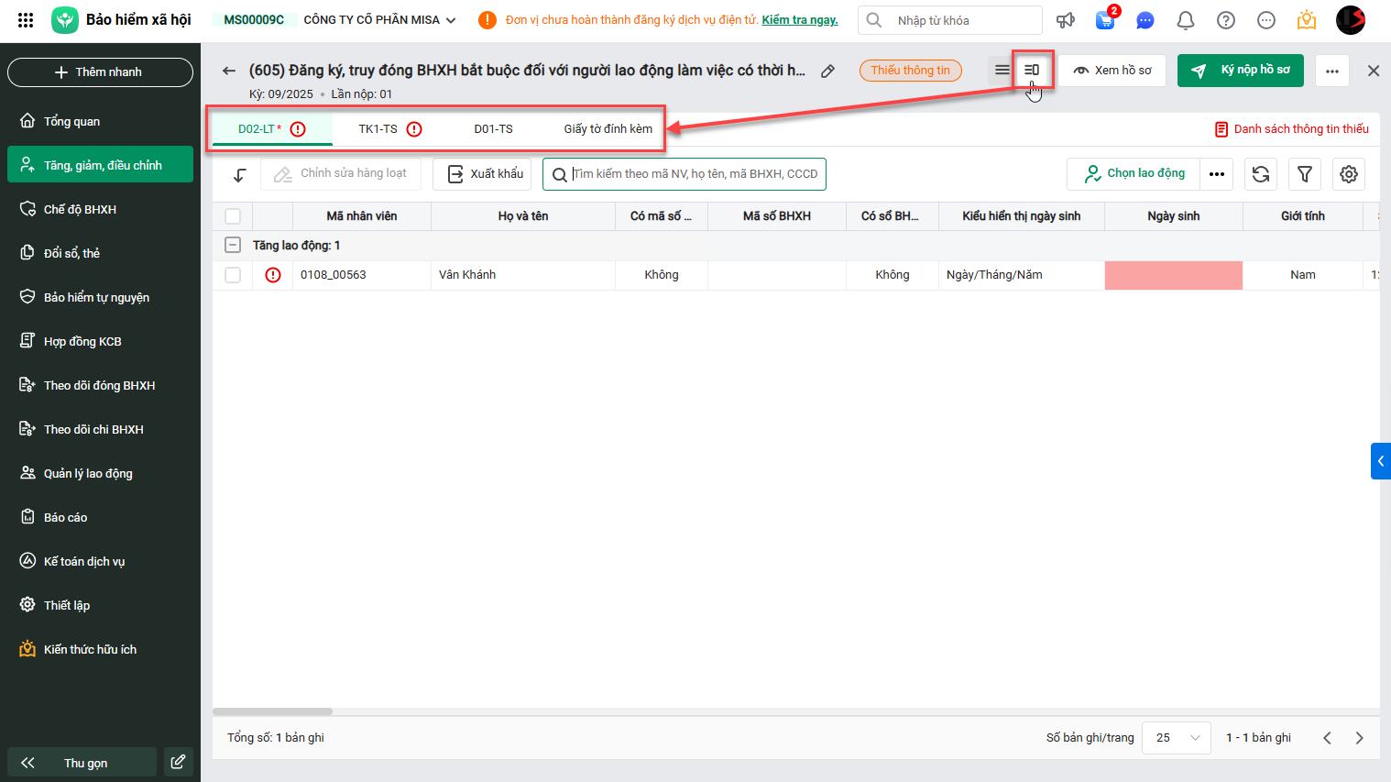Screen dimensions: 1391x782
Task: Open the apps grid launcher icon
Action: [26, 20]
